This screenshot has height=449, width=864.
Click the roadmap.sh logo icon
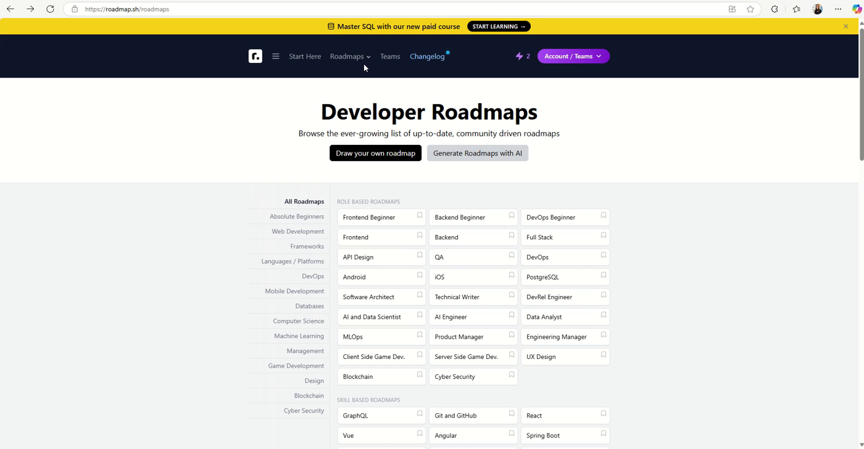[x=255, y=56]
